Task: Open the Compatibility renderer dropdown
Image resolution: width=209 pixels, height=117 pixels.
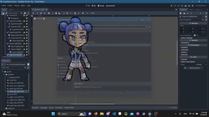Action: click(x=201, y=6)
